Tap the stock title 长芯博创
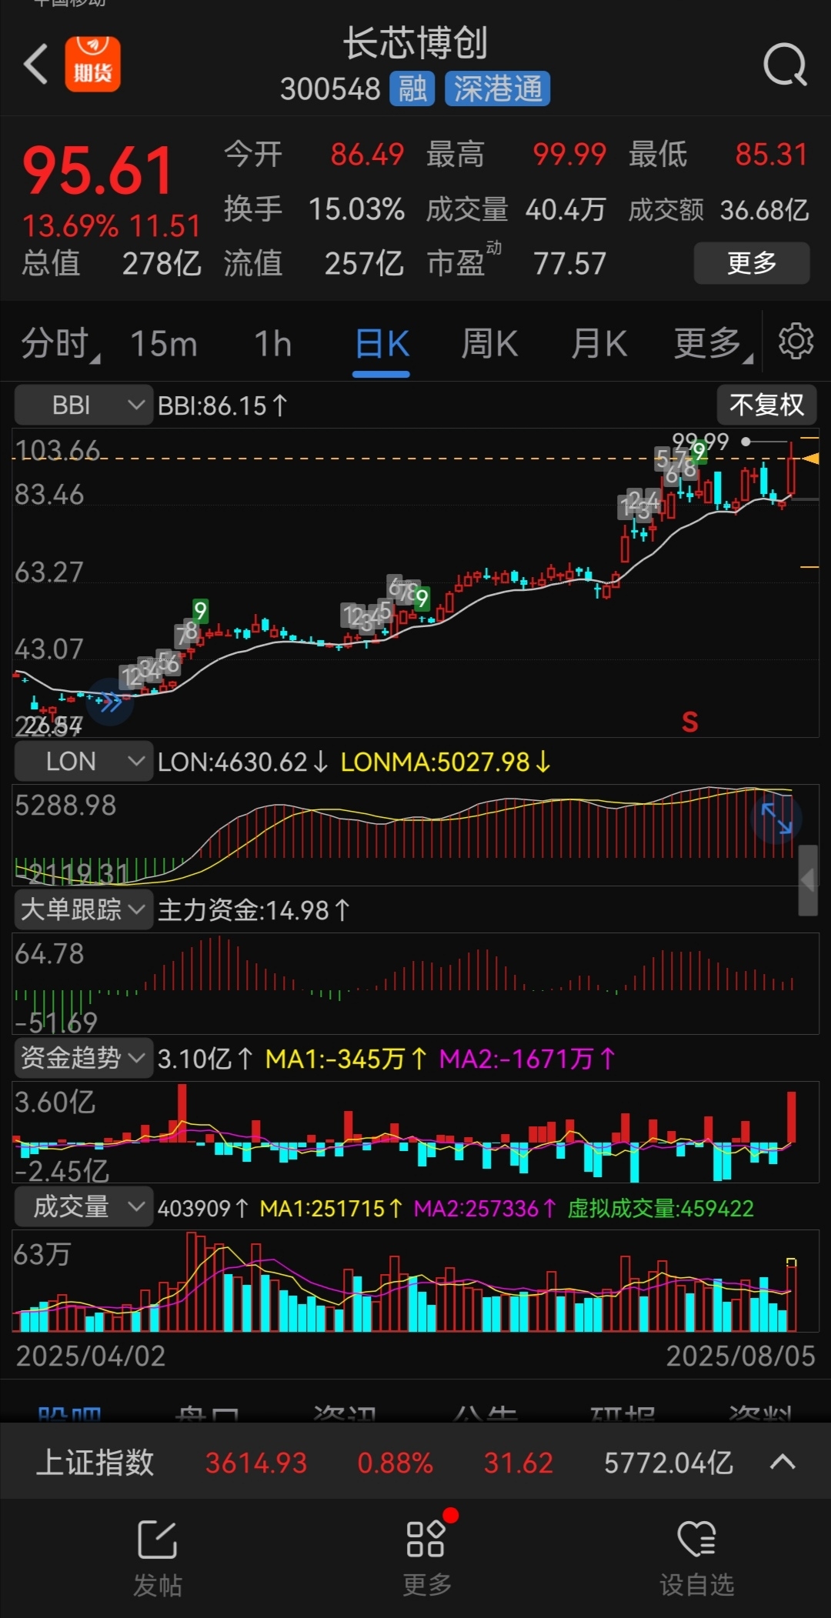 (415, 43)
